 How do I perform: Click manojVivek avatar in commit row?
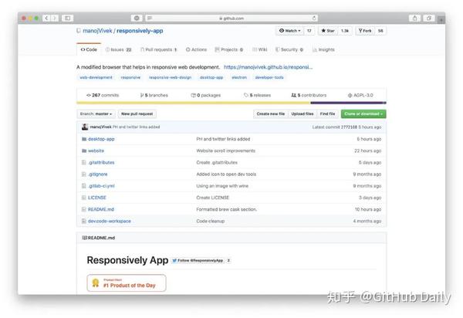tap(85, 127)
